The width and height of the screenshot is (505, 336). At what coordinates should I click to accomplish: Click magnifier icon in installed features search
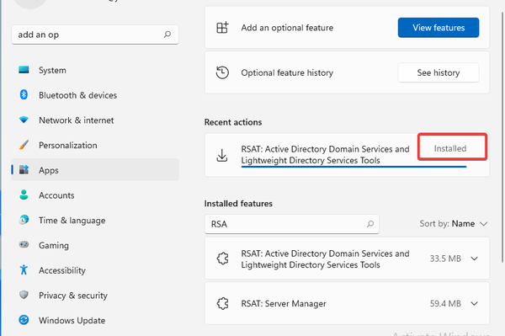coord(370,223)
